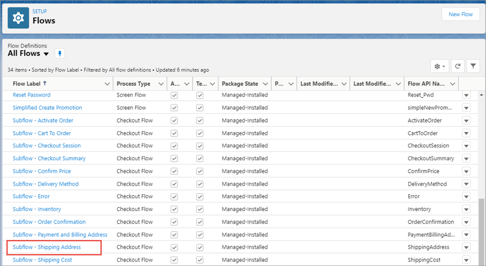Open the Subflow - Shipping Address link
Viewport: 486px width, 266px height.
(x=47, y=247)
